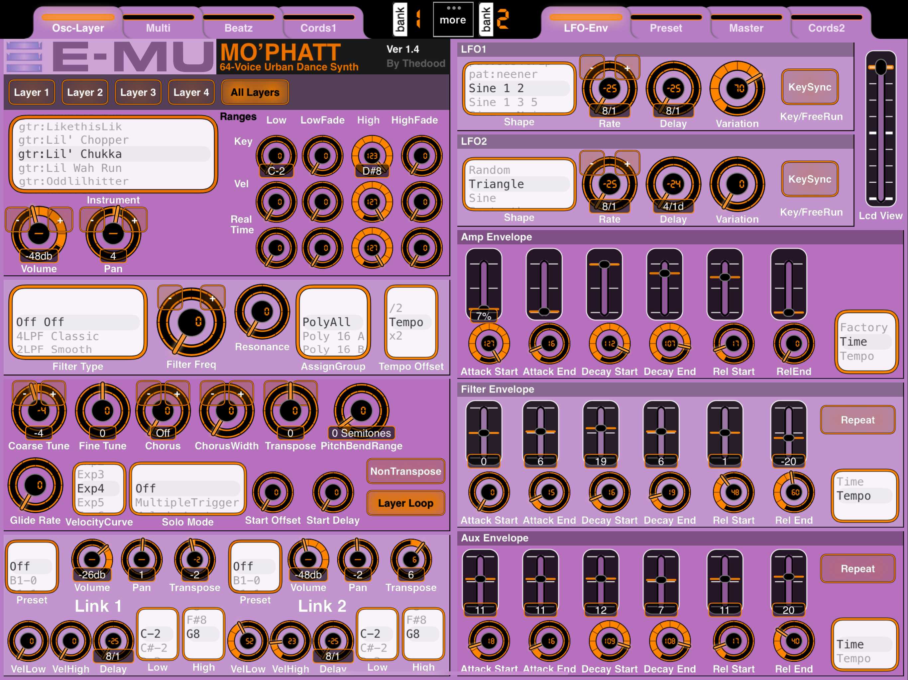Screen dimensions: 908x680
Task: Toggle Layer Loop button
Action: click(405, 503)
